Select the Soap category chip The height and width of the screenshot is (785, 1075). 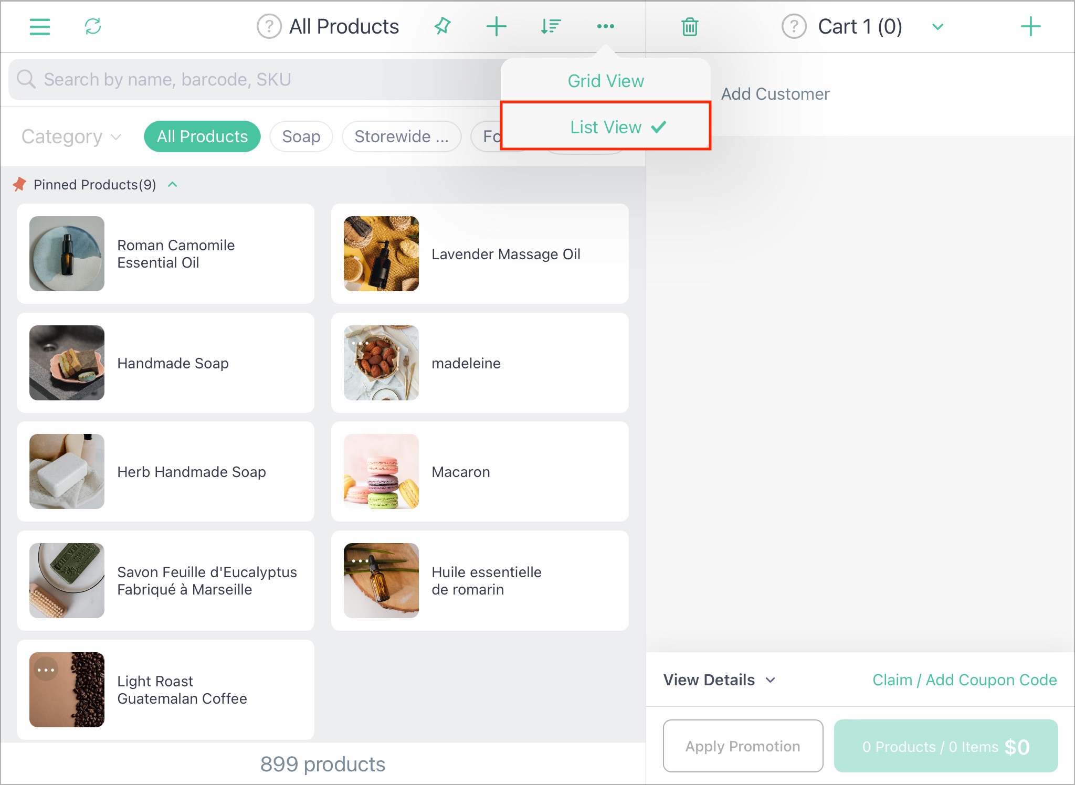click(301, 136)
